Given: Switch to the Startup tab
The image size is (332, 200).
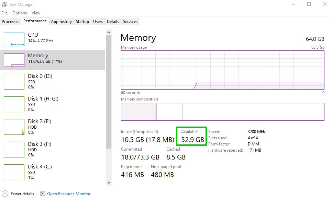Looking at the screenshot, I should [82, 21].
